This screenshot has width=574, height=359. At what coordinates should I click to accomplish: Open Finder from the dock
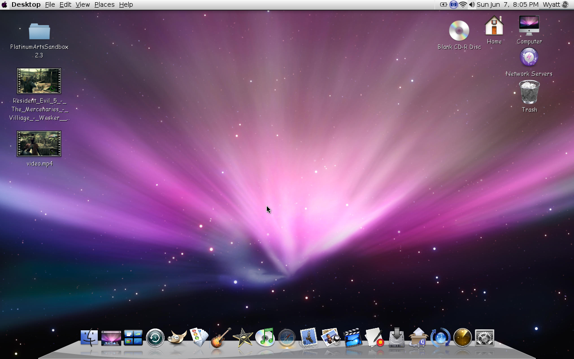click(89, 337)
